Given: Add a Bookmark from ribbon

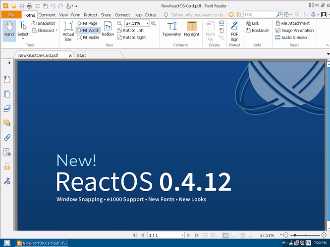Looking at the screenshot, I should point(258,31).
